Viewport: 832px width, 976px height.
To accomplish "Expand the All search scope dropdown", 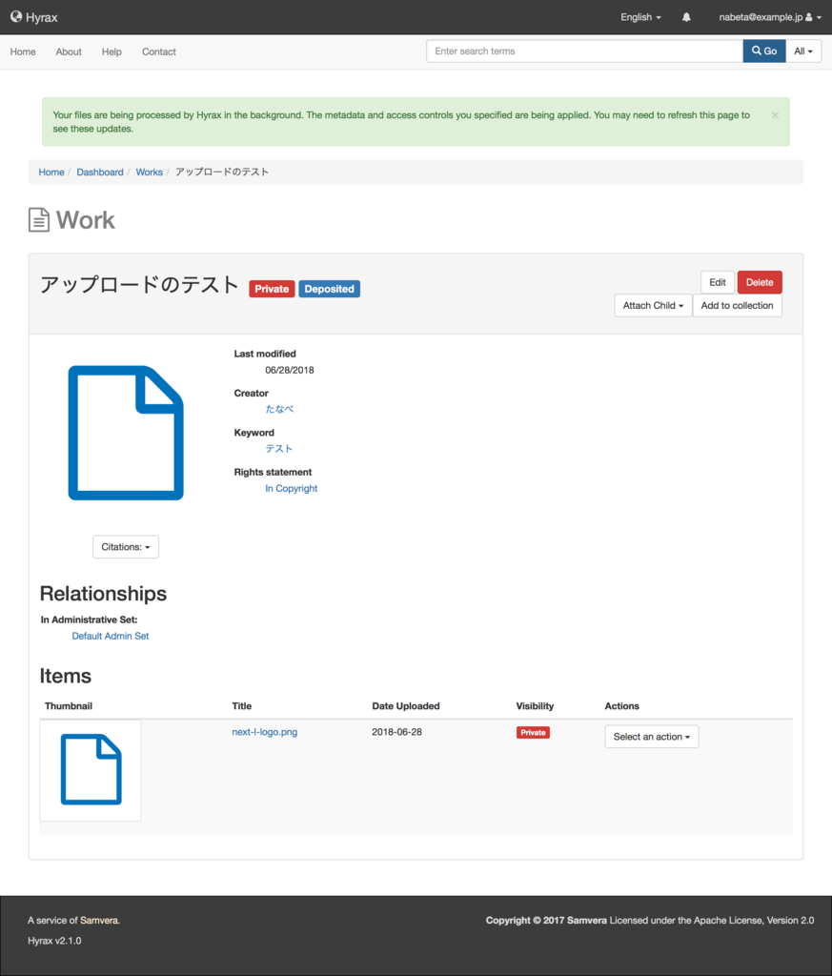I will [803, 51].
